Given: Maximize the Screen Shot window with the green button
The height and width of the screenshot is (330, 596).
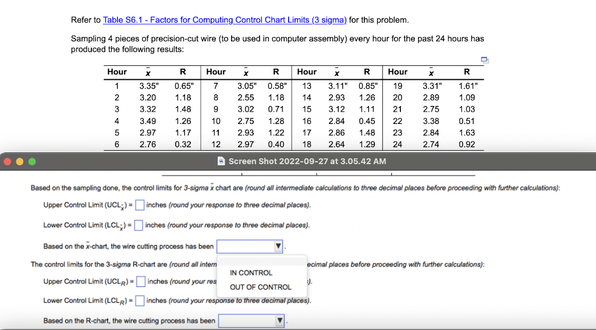Looking at the screenshot, I should 33,162.
